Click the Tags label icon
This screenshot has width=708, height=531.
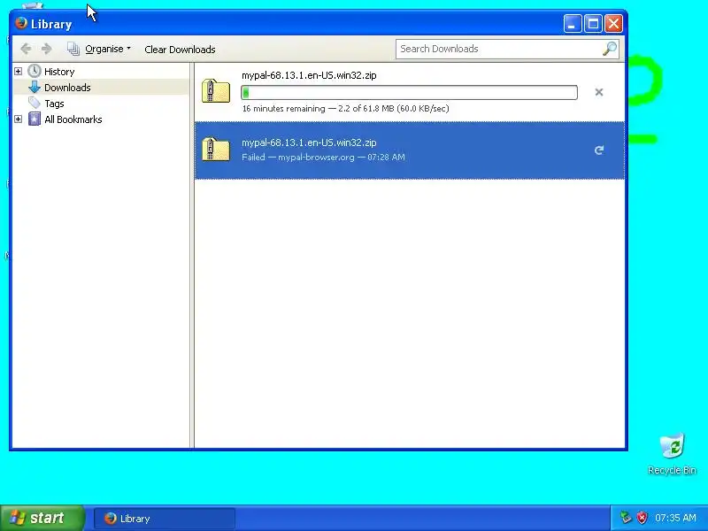click(x=34, y=103)
